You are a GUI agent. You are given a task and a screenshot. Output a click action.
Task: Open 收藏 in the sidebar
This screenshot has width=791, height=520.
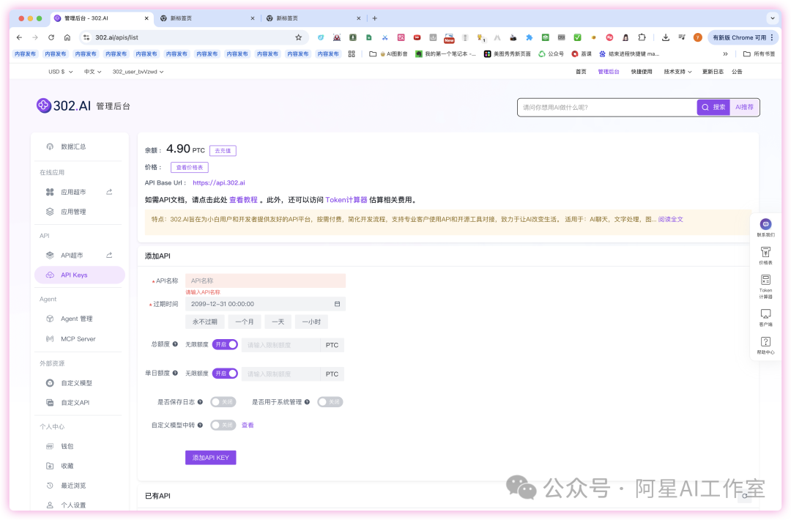pos(67,466)
